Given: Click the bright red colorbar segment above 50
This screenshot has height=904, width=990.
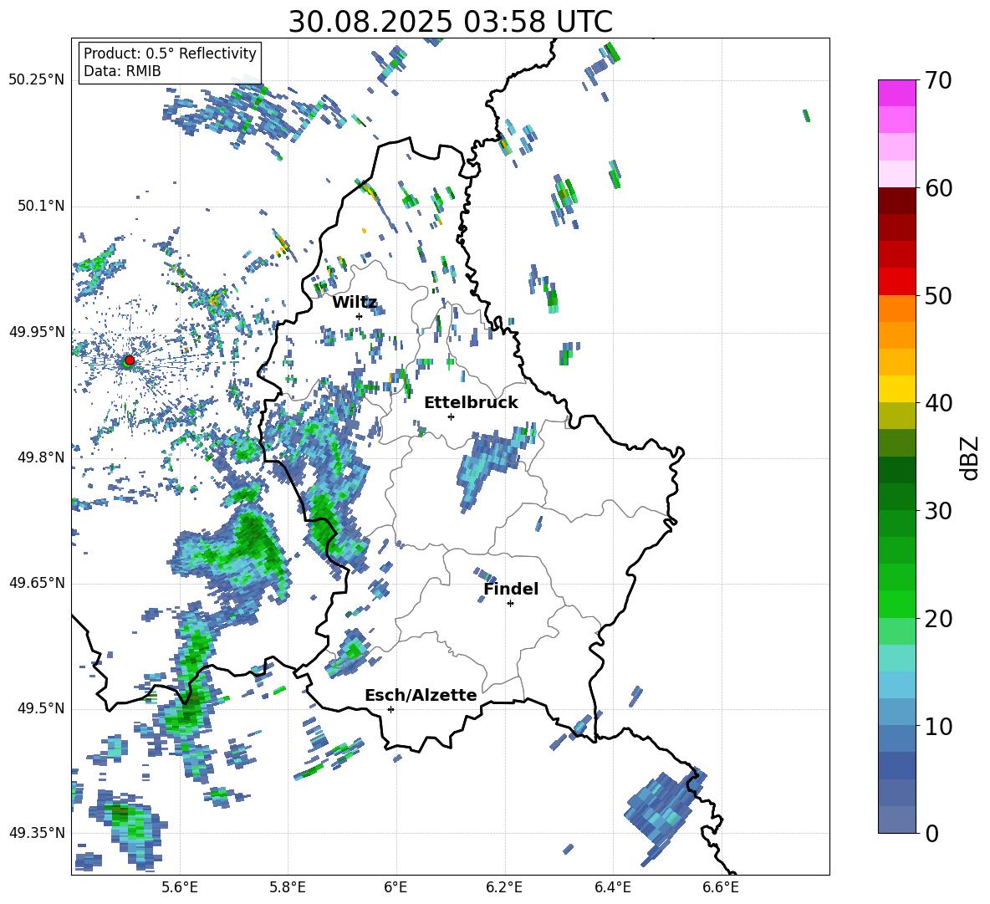Looking at the screenshot, I should point(896,282).
